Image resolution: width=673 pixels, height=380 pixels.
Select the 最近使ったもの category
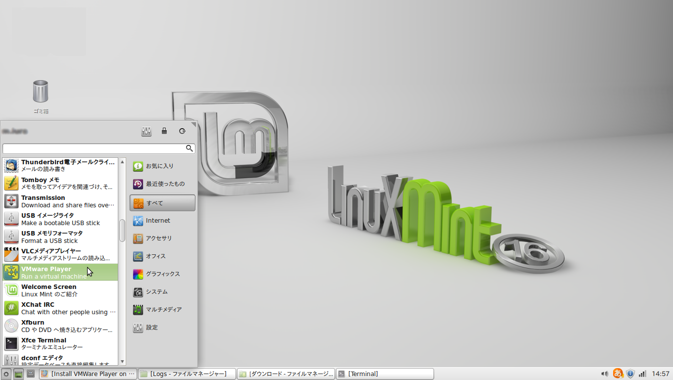162,185
